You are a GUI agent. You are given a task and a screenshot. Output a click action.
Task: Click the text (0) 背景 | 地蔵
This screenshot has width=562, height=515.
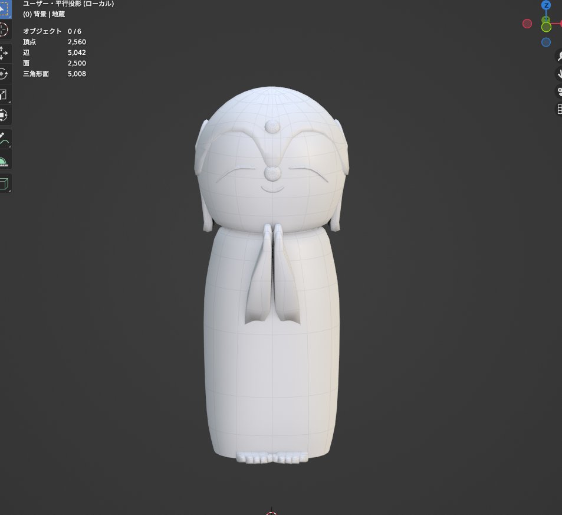tap(44, 14)
